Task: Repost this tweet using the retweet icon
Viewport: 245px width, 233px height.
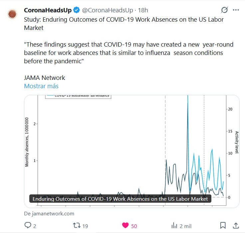Action: (x=77, y=226)
